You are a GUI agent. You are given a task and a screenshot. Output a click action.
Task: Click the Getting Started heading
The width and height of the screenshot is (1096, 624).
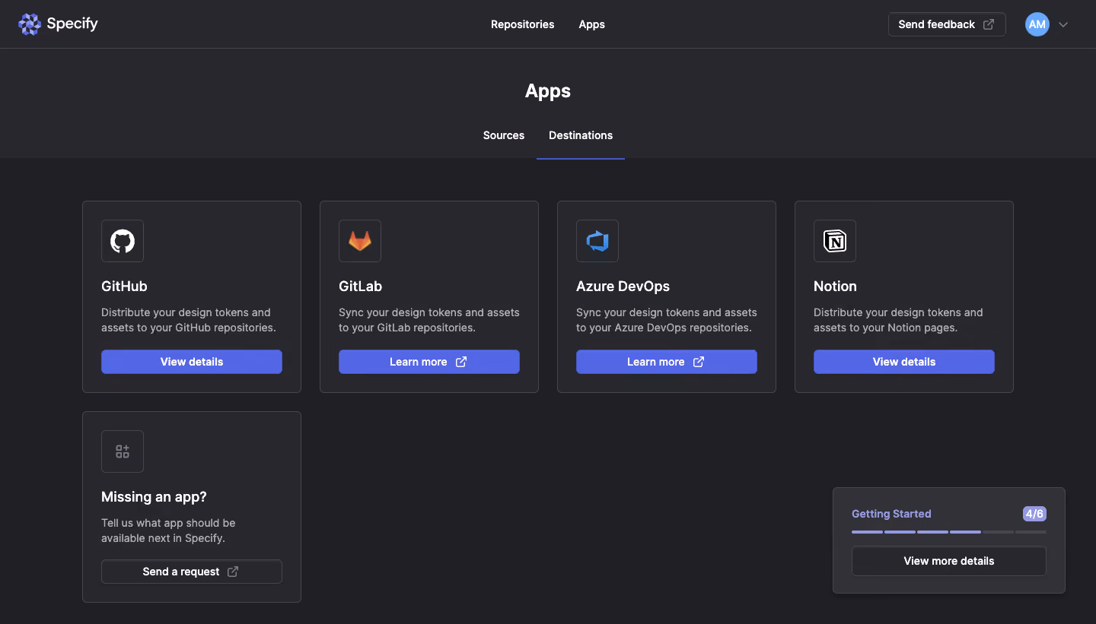[891, 514]
